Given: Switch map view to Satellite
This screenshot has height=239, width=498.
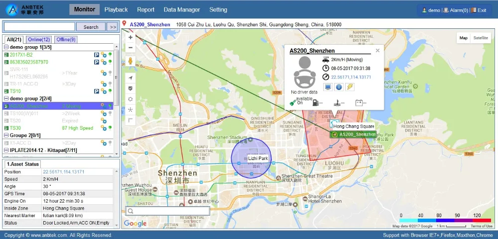Looking at the screenshot, I should tap(481, 38).
